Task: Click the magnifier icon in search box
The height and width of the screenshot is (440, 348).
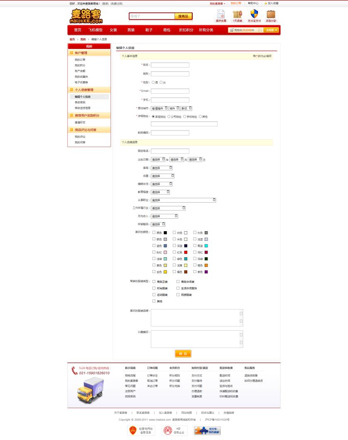Action: (x=132, y=16)
